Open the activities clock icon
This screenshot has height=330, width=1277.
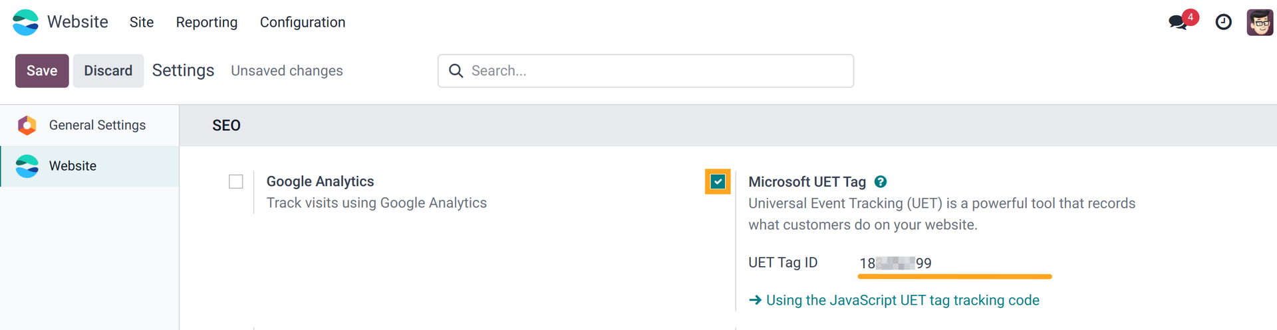(1223, 22)
